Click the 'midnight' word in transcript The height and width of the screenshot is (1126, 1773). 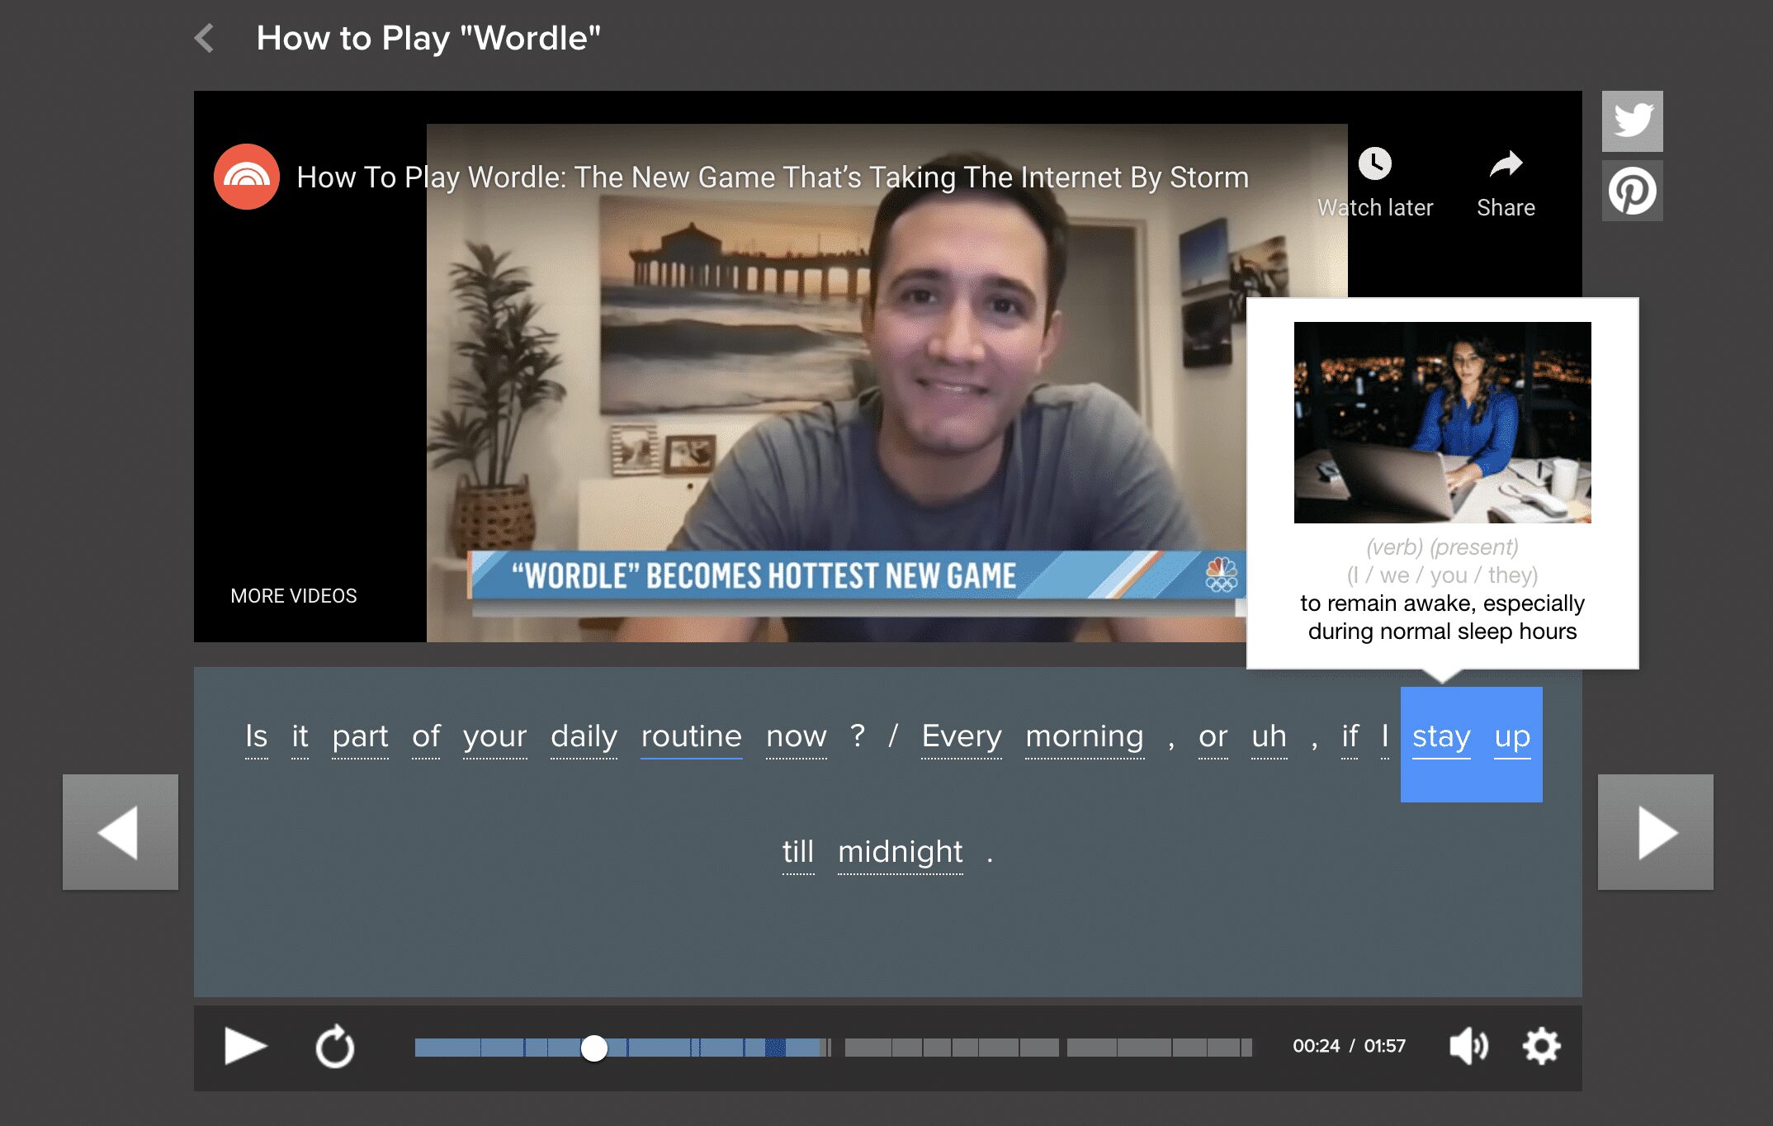(900, 850)
